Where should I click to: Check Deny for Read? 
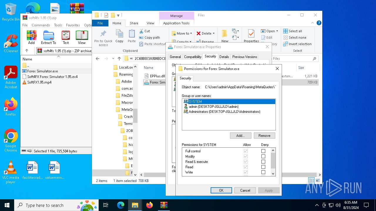tap(263, 167)
